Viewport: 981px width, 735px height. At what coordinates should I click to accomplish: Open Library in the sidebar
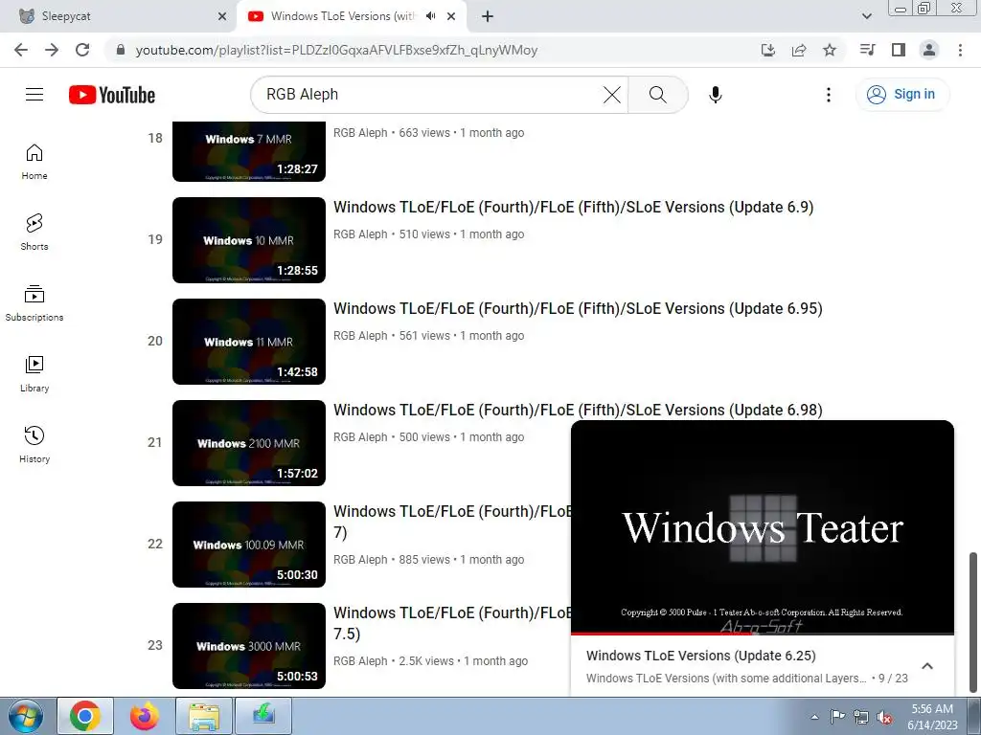coord(34,374)
